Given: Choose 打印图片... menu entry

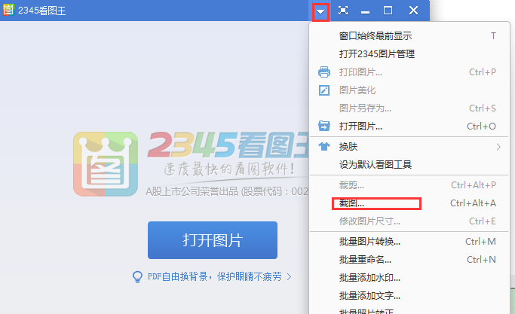Looking at the screenshot, I should pos(409,72).
